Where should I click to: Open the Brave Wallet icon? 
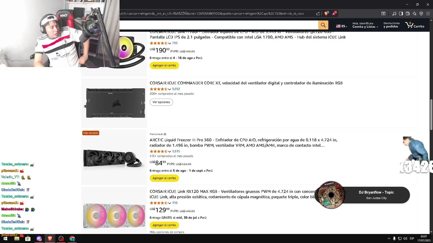[x=408, y=13]
